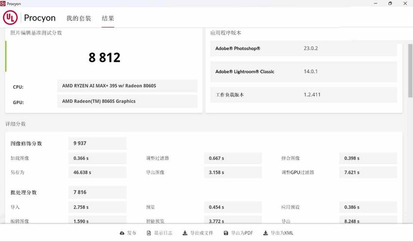Click the 批处理分数 label
413x242 pixels.
pyautogui.click(x=24, y=192)
